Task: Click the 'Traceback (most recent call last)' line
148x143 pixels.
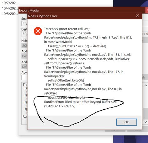Action: [67, 29]
